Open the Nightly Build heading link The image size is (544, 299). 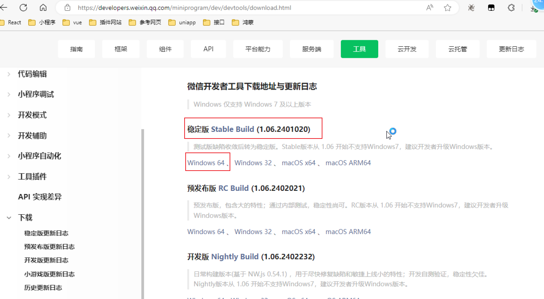[235, 257]
